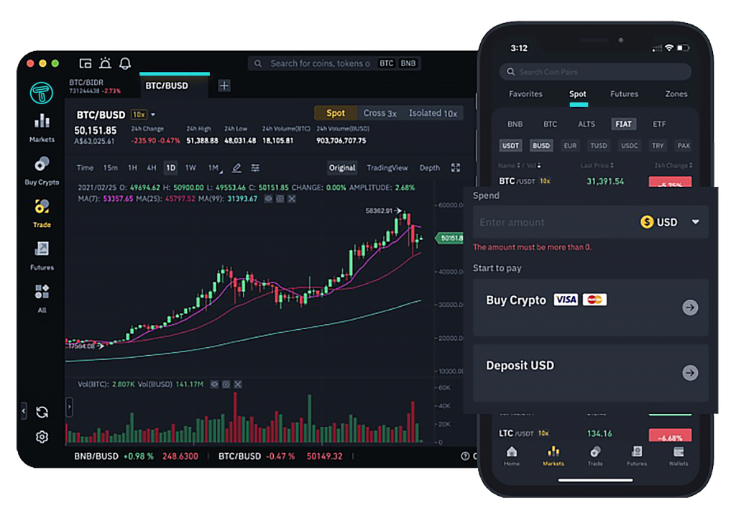Click the Buy Crypto card arrow
Image resolution: width=736 pixels, height=521 pixels.
(x=689, y=308)
